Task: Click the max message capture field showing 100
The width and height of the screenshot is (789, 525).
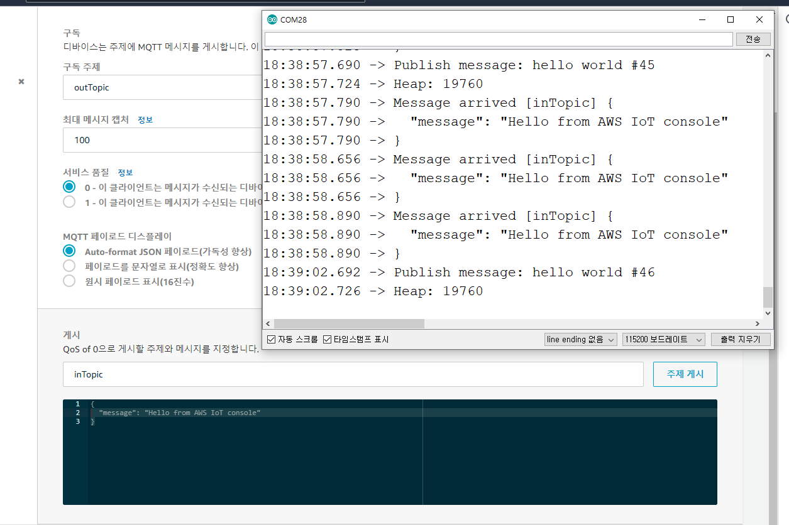Action: click(x=162, y=140)
